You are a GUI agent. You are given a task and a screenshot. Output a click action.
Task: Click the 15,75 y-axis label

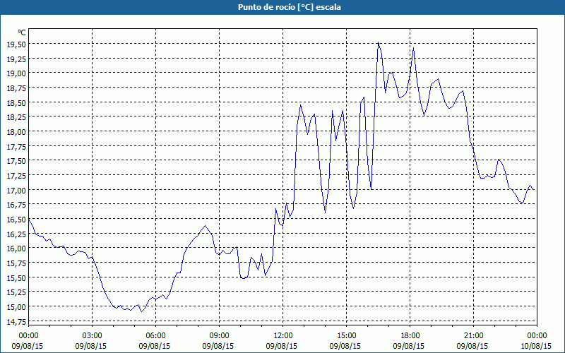[16, 263]
